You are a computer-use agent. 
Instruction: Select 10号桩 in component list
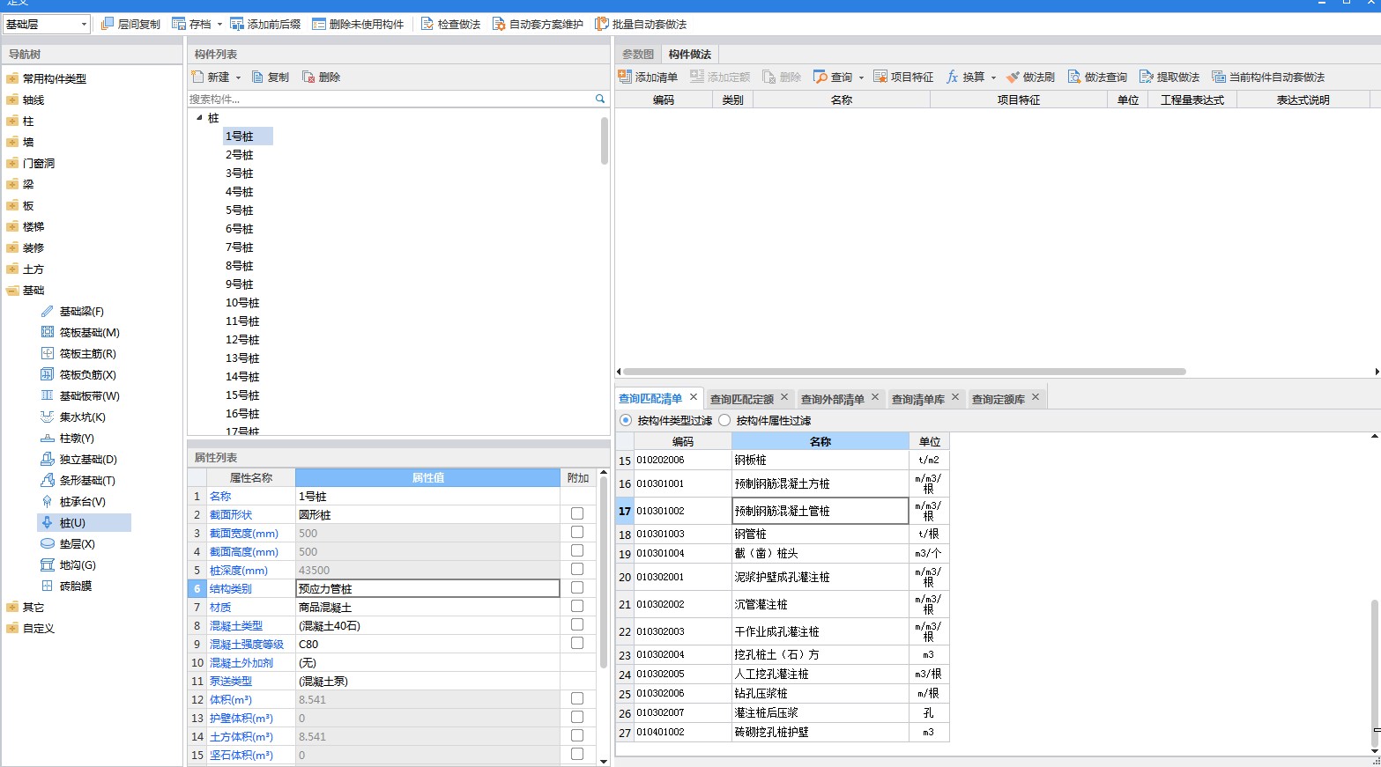[x=242, y=302]
